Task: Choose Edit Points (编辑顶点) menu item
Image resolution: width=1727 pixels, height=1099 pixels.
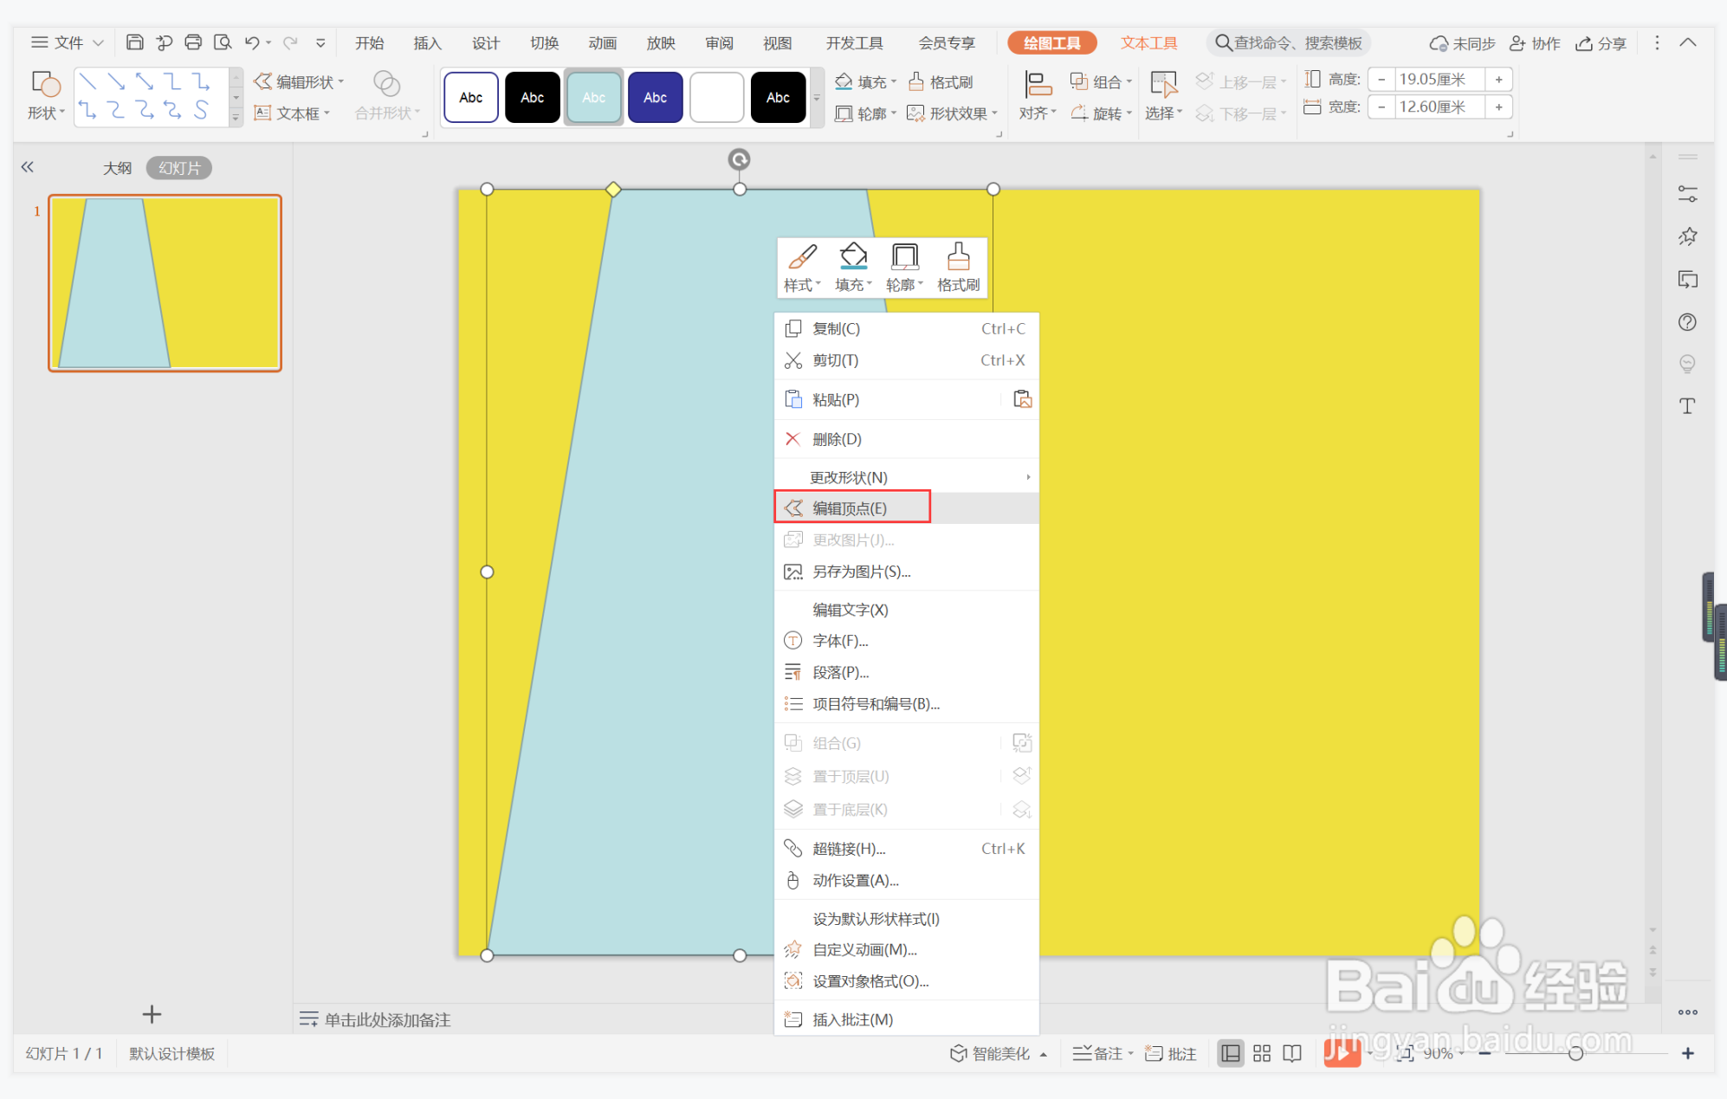Action: click(x=906, y=508)
